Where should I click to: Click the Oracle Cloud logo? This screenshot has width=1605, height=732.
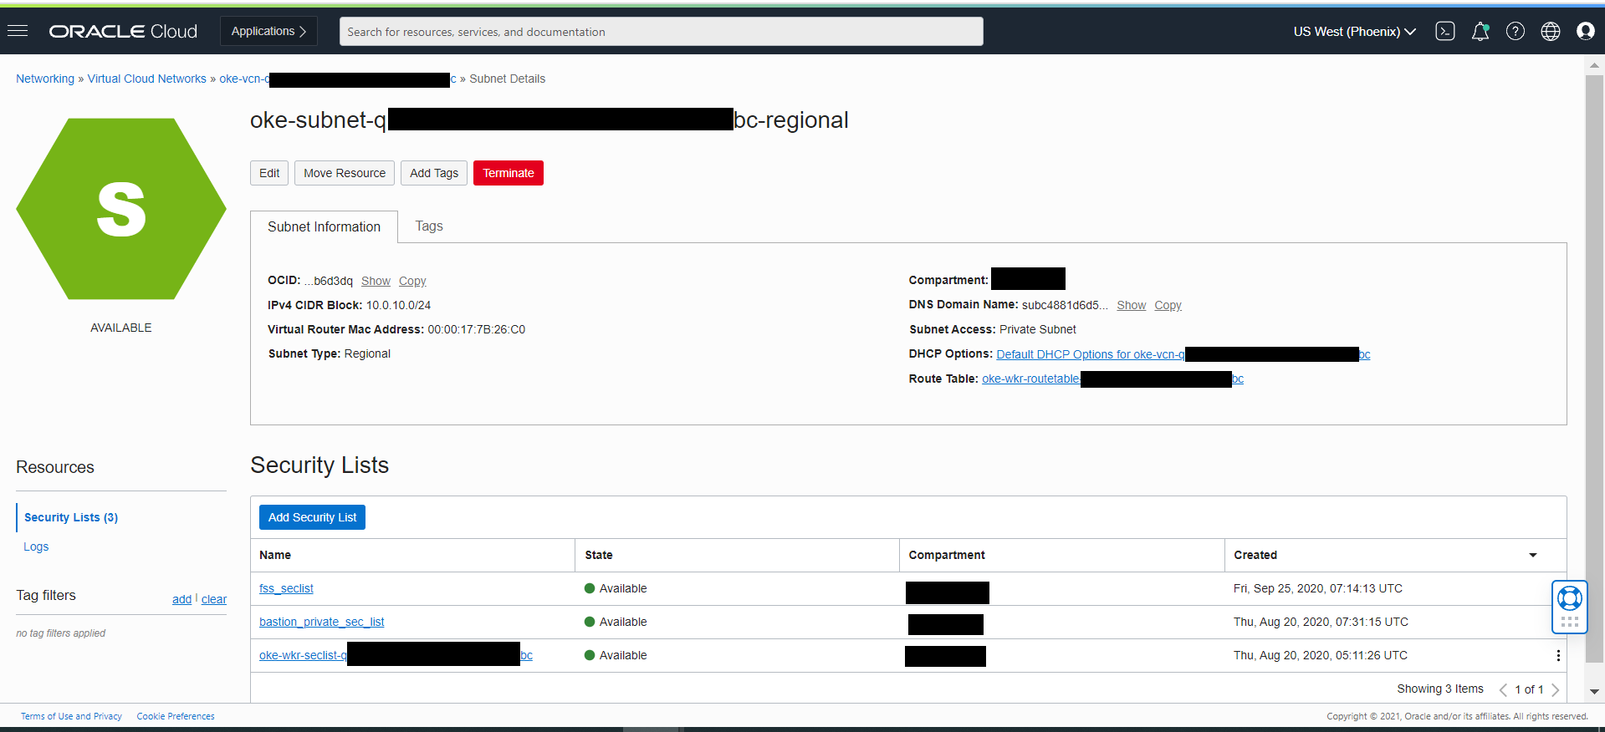[x=123, y=31]
